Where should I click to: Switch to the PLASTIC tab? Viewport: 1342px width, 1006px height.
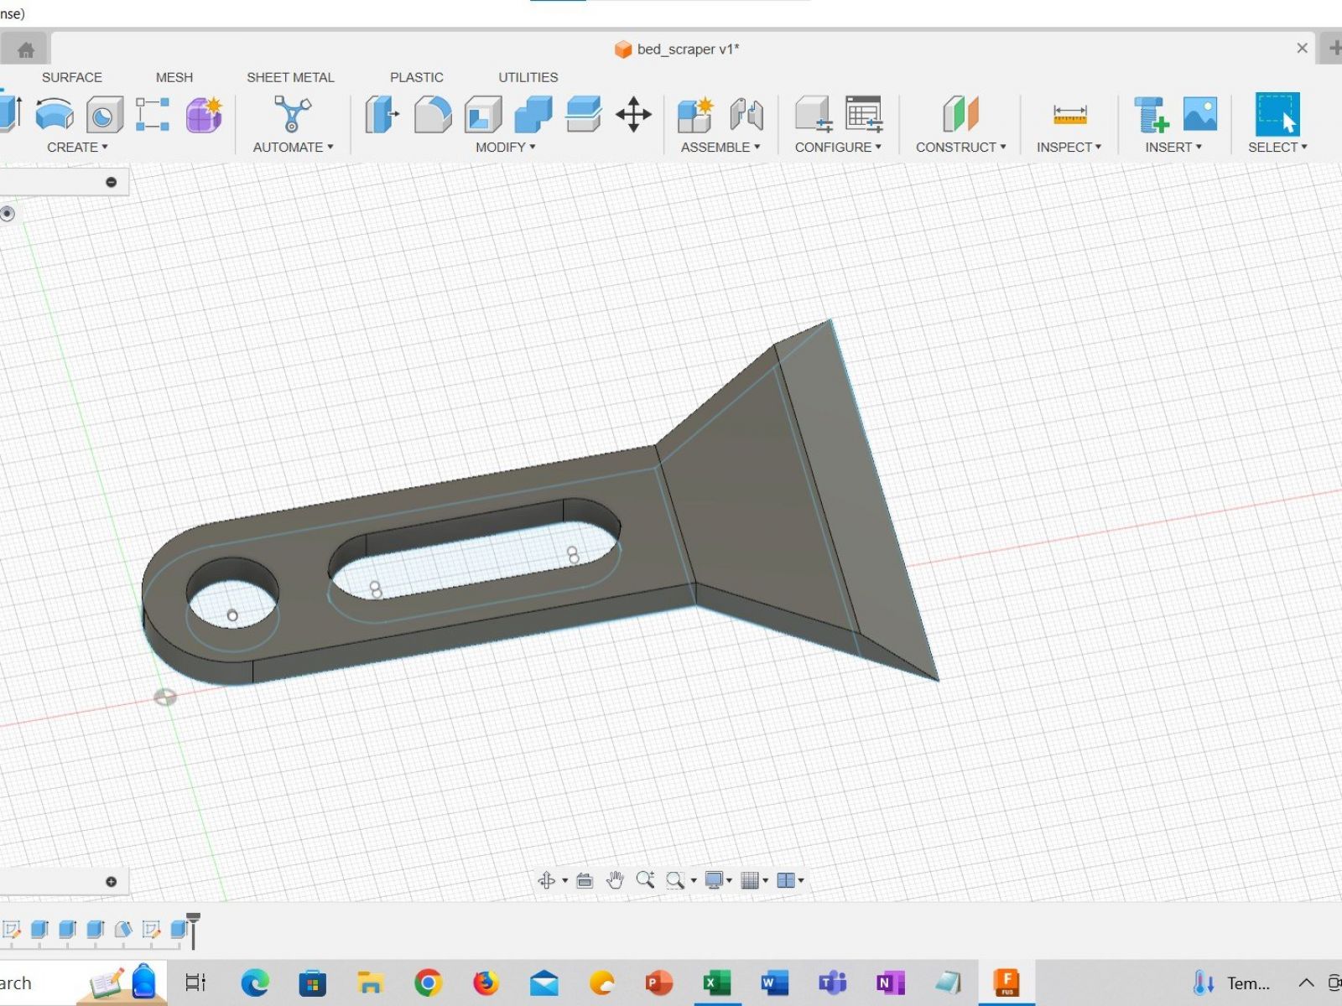pos(417,77)
